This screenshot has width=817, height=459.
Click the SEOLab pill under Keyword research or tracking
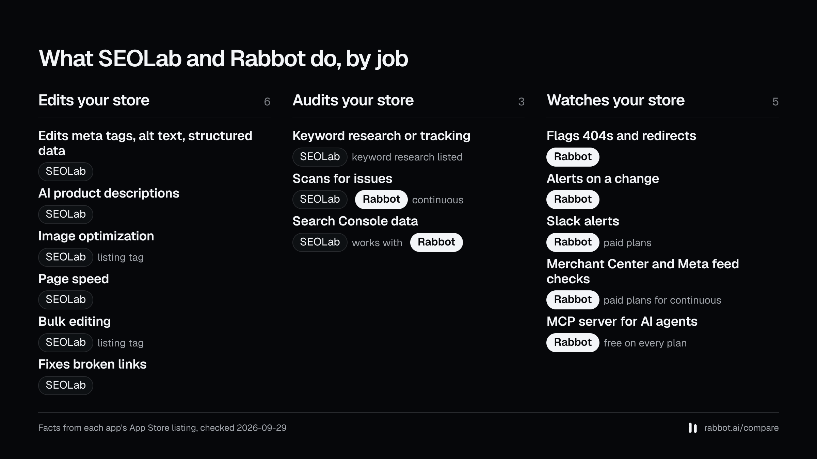(x=320, y=157)
